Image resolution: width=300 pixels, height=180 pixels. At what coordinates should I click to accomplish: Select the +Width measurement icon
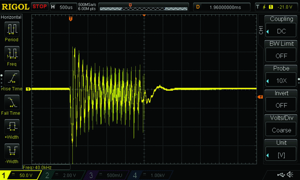click(x=11, y=127)
